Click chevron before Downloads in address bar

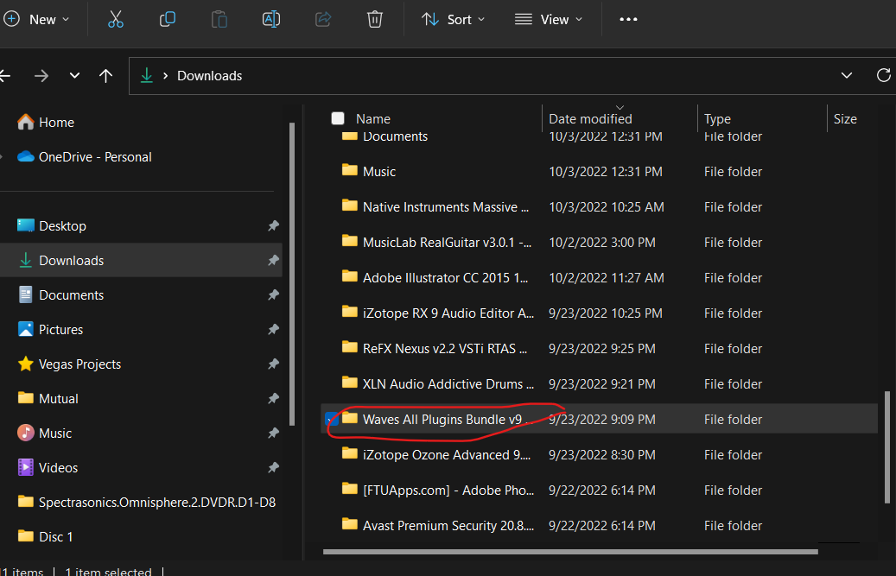[x=165, y=76]
